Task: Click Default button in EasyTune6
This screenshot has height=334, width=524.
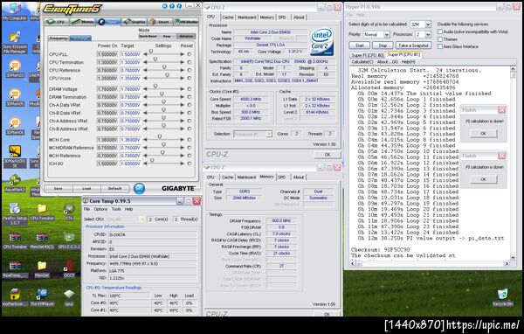Action: click(x=114, y=188)
